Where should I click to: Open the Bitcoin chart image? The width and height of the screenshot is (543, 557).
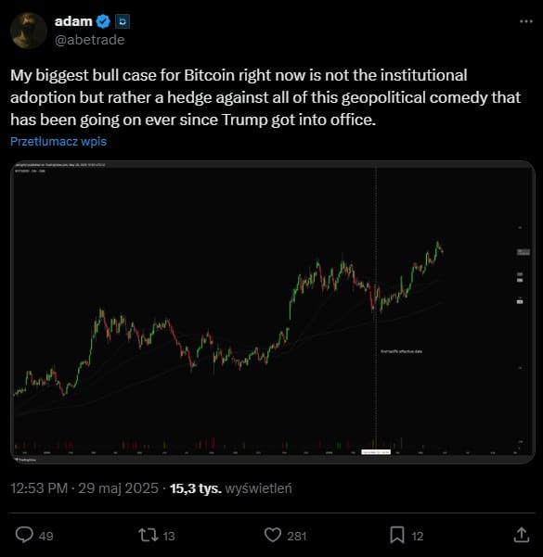point(273,312)
